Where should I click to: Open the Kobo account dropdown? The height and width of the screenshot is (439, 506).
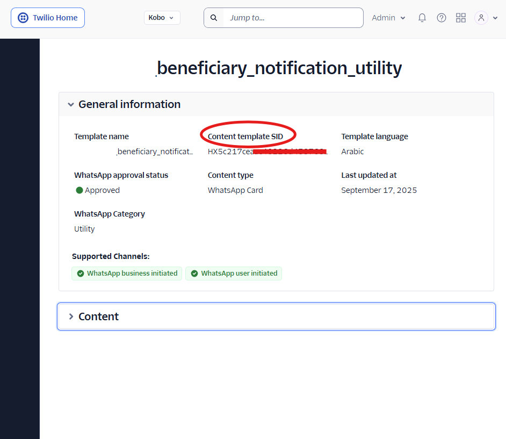click(162, 18)
